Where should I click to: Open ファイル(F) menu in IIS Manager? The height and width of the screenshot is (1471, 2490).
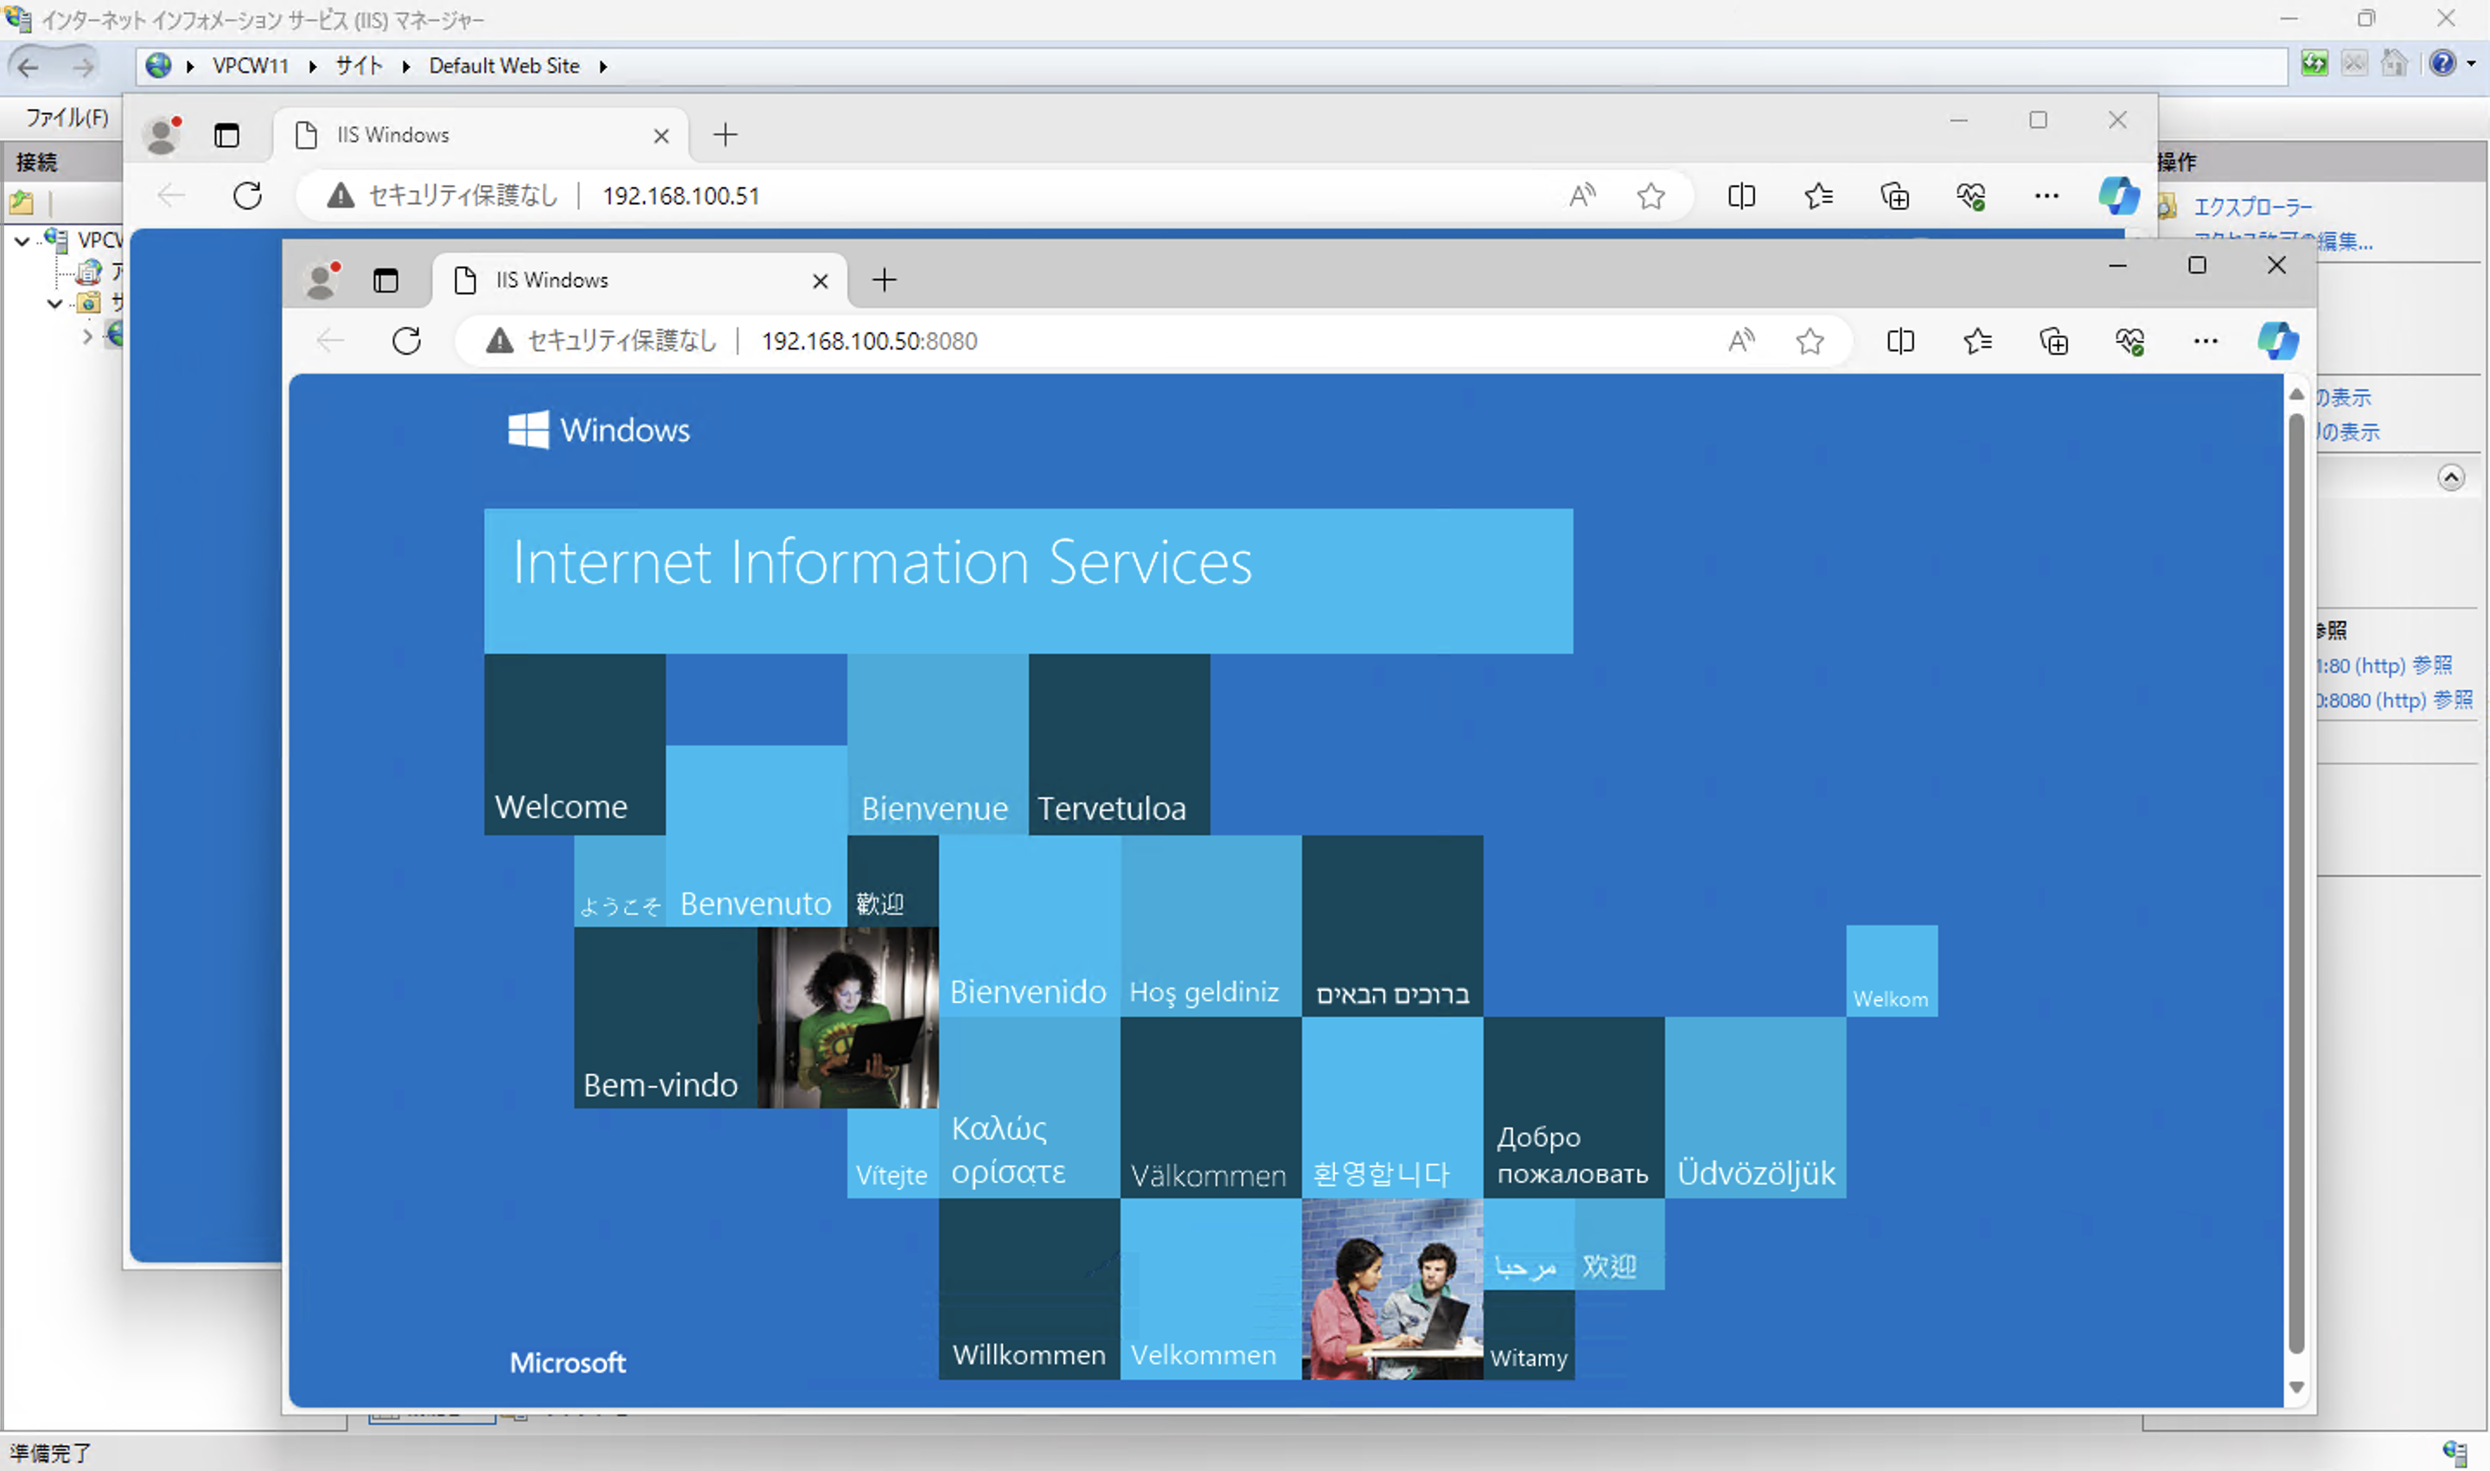pyautogui.click(x=67, y=118)
